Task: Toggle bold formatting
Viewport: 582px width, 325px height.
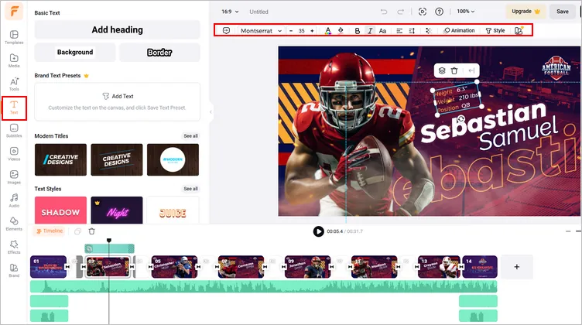Action: pyautogui.click(x=357, y=31)
